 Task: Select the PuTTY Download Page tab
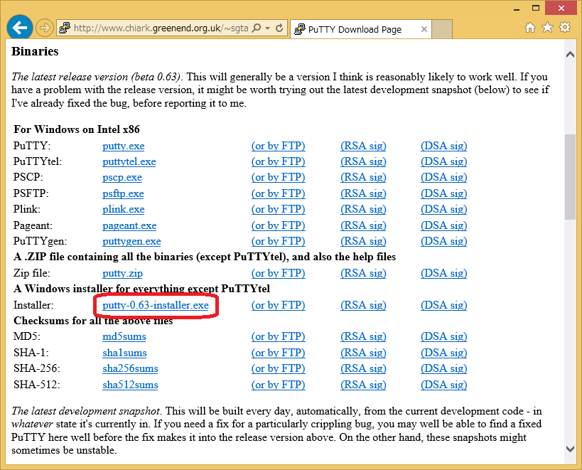[x=360, y=29]
